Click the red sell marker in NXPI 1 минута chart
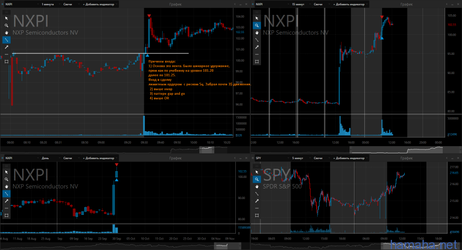The height and width of the screenshot is (250, 462). (149, 16)
